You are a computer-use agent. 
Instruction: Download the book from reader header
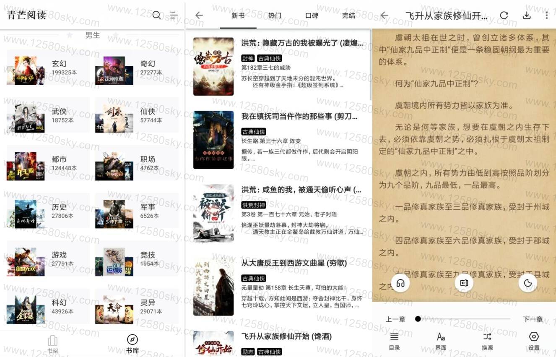pos(527,16)
